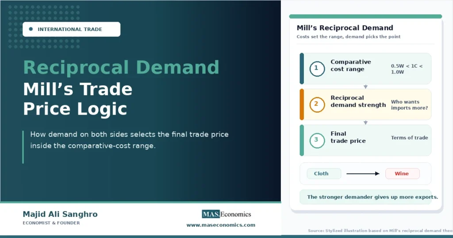Image resolution: width=453 pixels, height=238 pixels.
Task: Click the 'Reciprocal demand strength' step label
Action: click(x=358, y=101)
